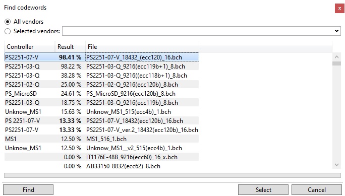Viewport: 345px width, 196px height.
Task: Sort by the File column header
Action: point(142,46)
